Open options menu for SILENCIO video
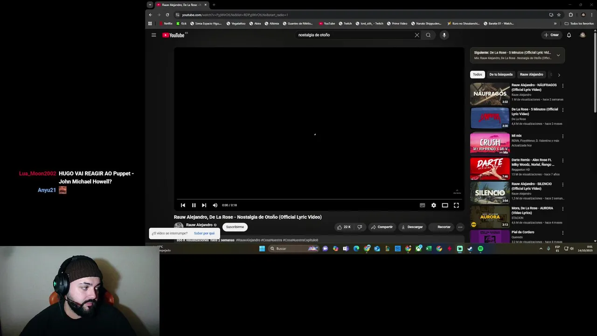 point(562,185)
